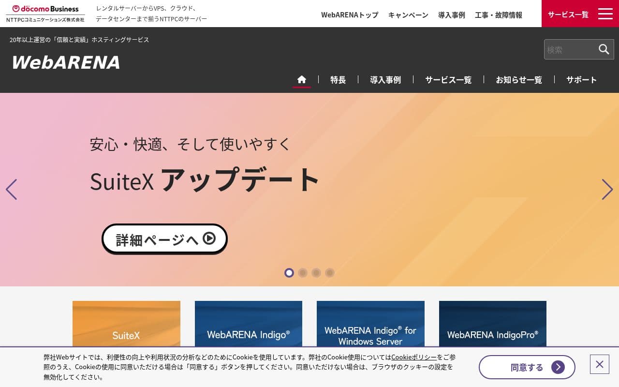This screenshot has height=387, width=619.
Task: Open キャンペーン in top bar
Action: [x=408, y=15]
